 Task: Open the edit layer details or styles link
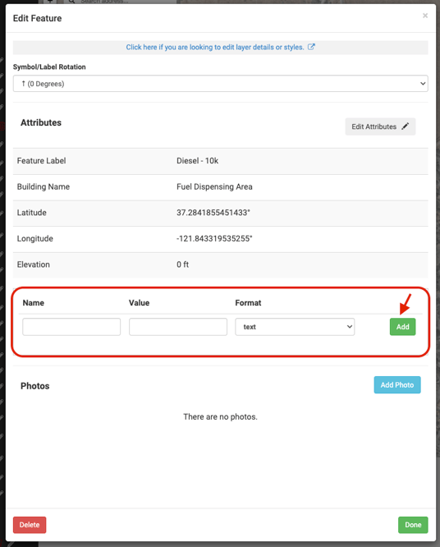point(215,47)
